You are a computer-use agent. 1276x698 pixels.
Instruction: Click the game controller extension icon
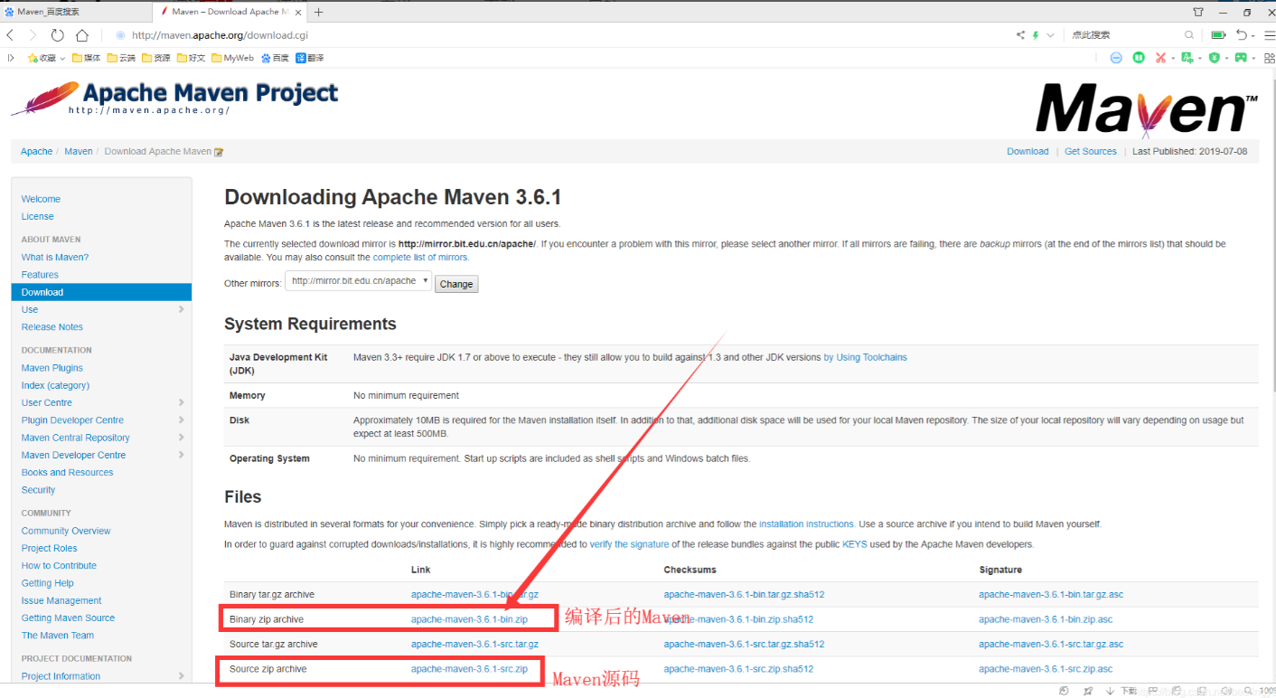tap(1241, 58)
